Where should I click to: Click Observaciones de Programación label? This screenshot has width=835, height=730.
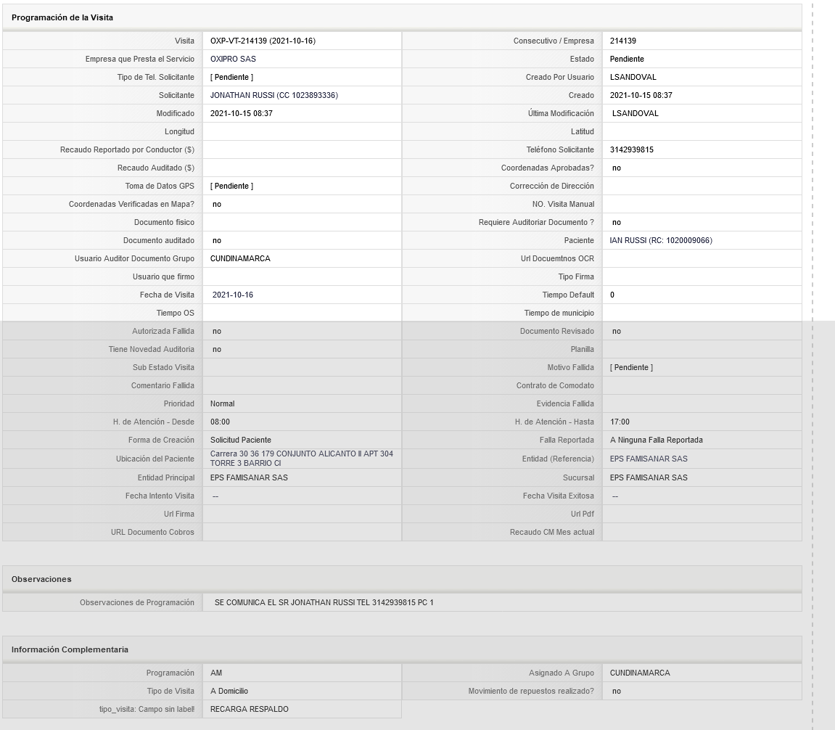(137, 603)
